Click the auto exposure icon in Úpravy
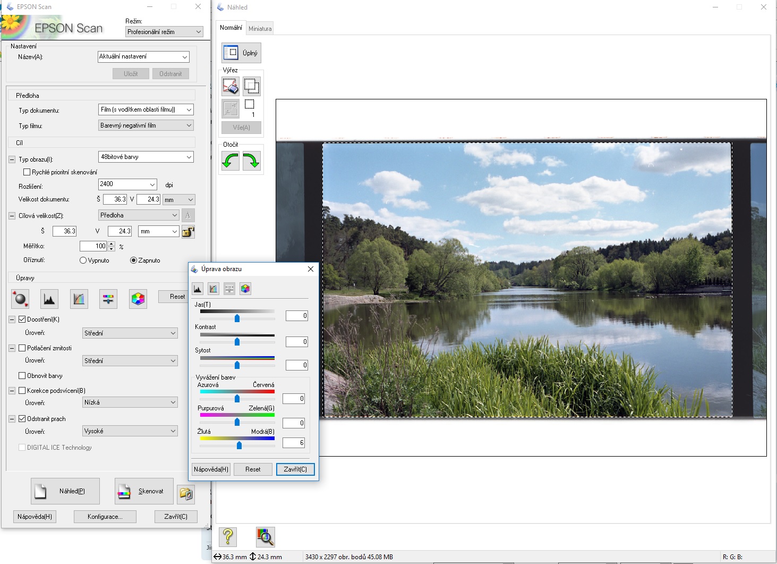The width and height of the screenshot is (777, 564). [x=20, y=299]
